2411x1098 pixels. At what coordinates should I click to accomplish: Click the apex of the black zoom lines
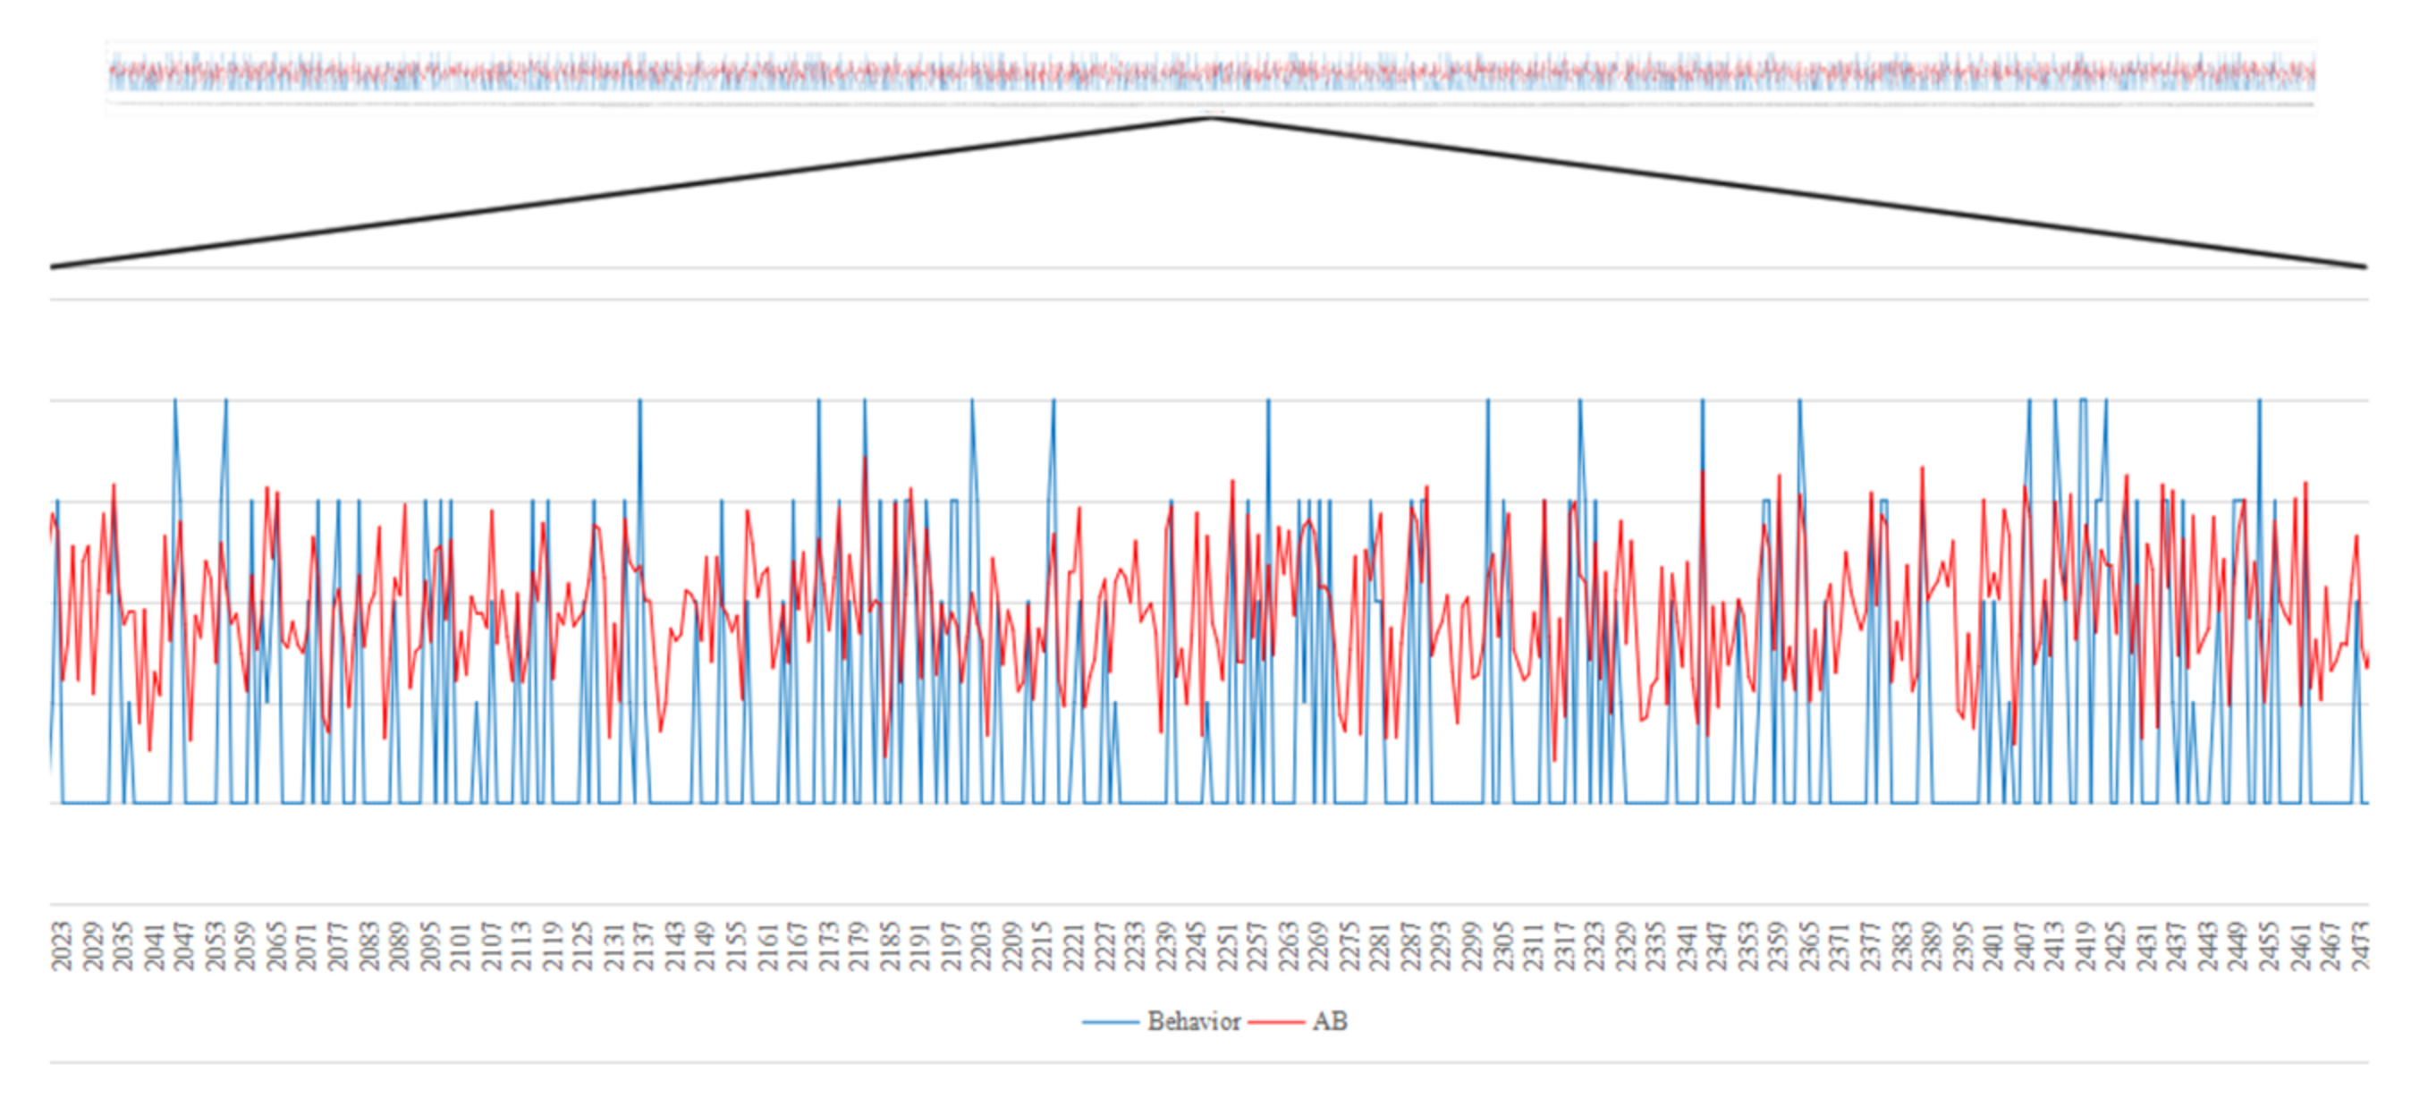click(1212, 117)
